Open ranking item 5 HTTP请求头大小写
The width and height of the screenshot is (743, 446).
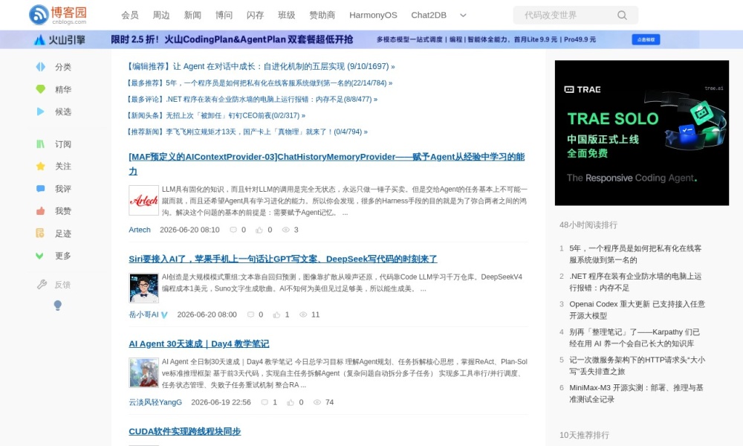637,366
